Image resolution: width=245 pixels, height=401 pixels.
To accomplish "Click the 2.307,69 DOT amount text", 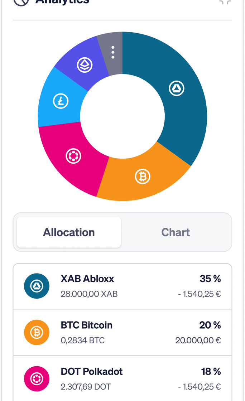I will [86, 387].
